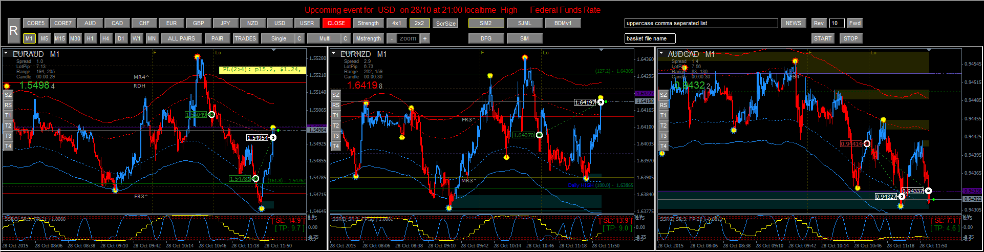
Task: Select the H4 timeframe
Action: 105,38
